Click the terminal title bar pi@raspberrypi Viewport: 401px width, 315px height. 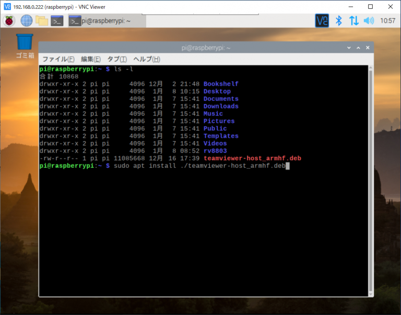tap(206, 48)
